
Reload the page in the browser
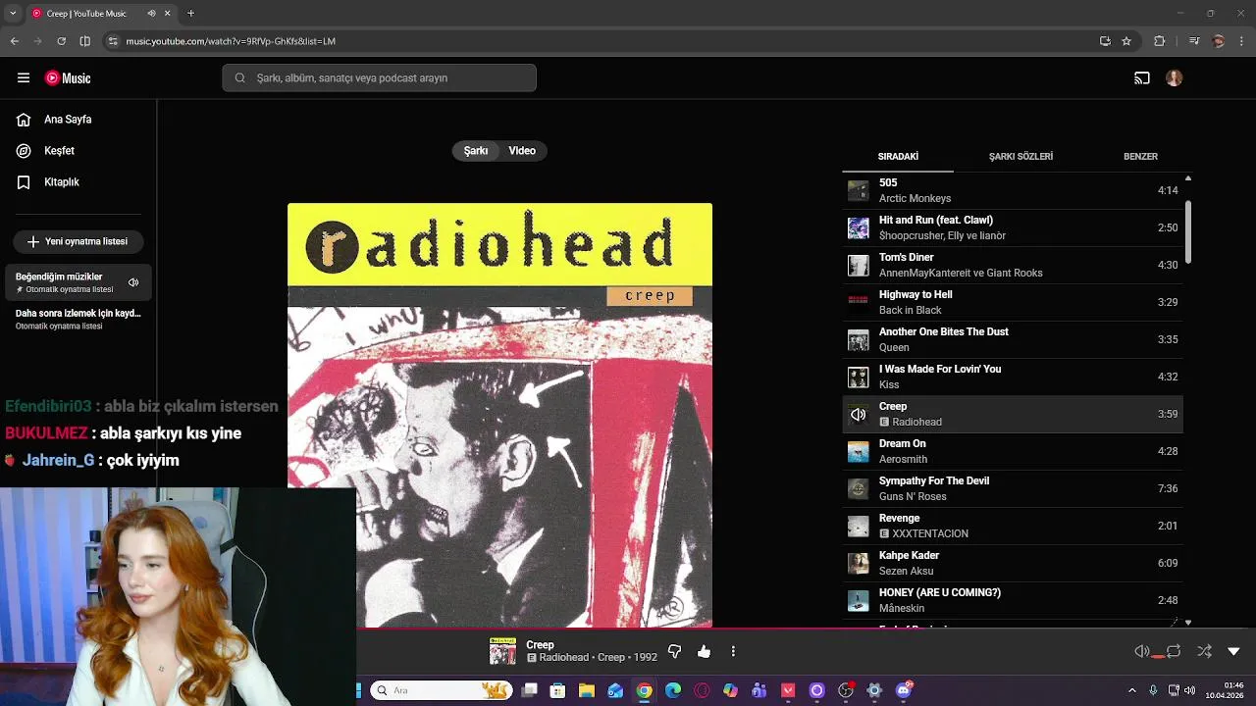pos(61,41)
